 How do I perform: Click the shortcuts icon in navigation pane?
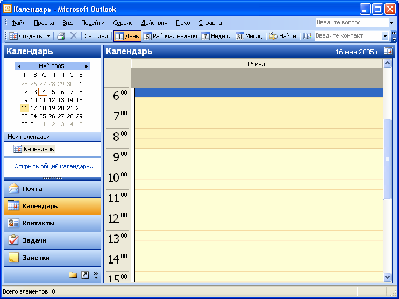[85, 275]
